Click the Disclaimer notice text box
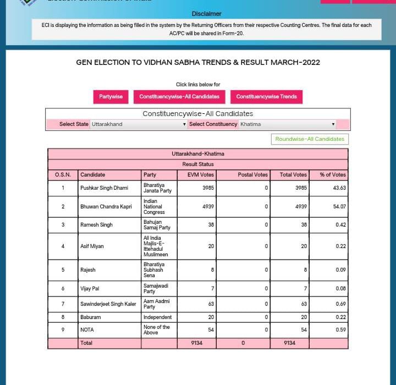Viewport: 396px width, 385px height. (x=206, y=29)
